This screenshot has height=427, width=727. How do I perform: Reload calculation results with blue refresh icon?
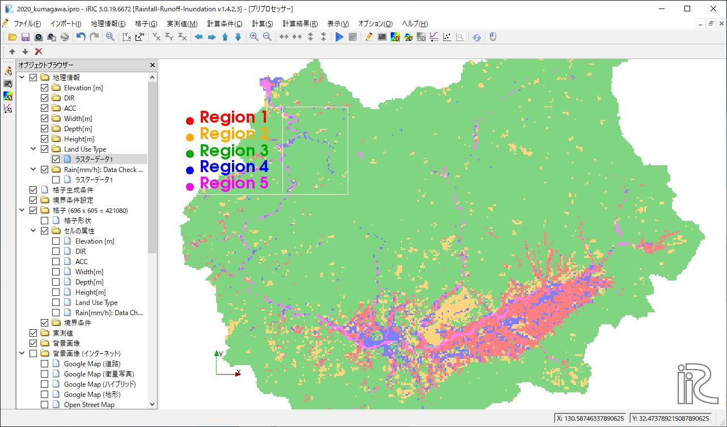(477, 37)
